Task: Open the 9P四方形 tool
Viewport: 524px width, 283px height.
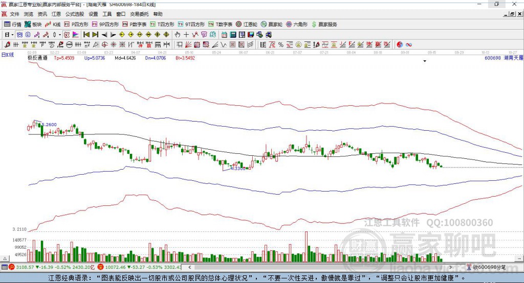Action: pyautogui.click(x=105, y=25)
